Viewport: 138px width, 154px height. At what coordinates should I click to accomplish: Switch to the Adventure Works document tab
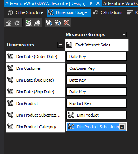click(x=120, y=3)
